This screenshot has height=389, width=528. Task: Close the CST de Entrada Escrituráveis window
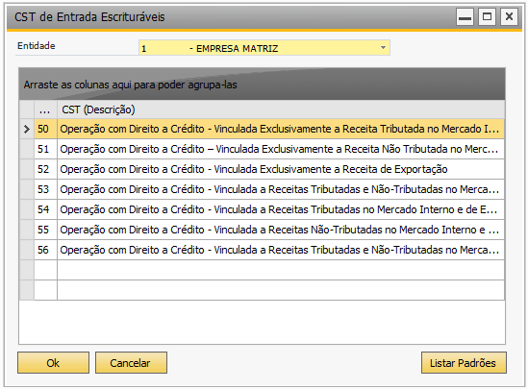(x=509, y=17)
